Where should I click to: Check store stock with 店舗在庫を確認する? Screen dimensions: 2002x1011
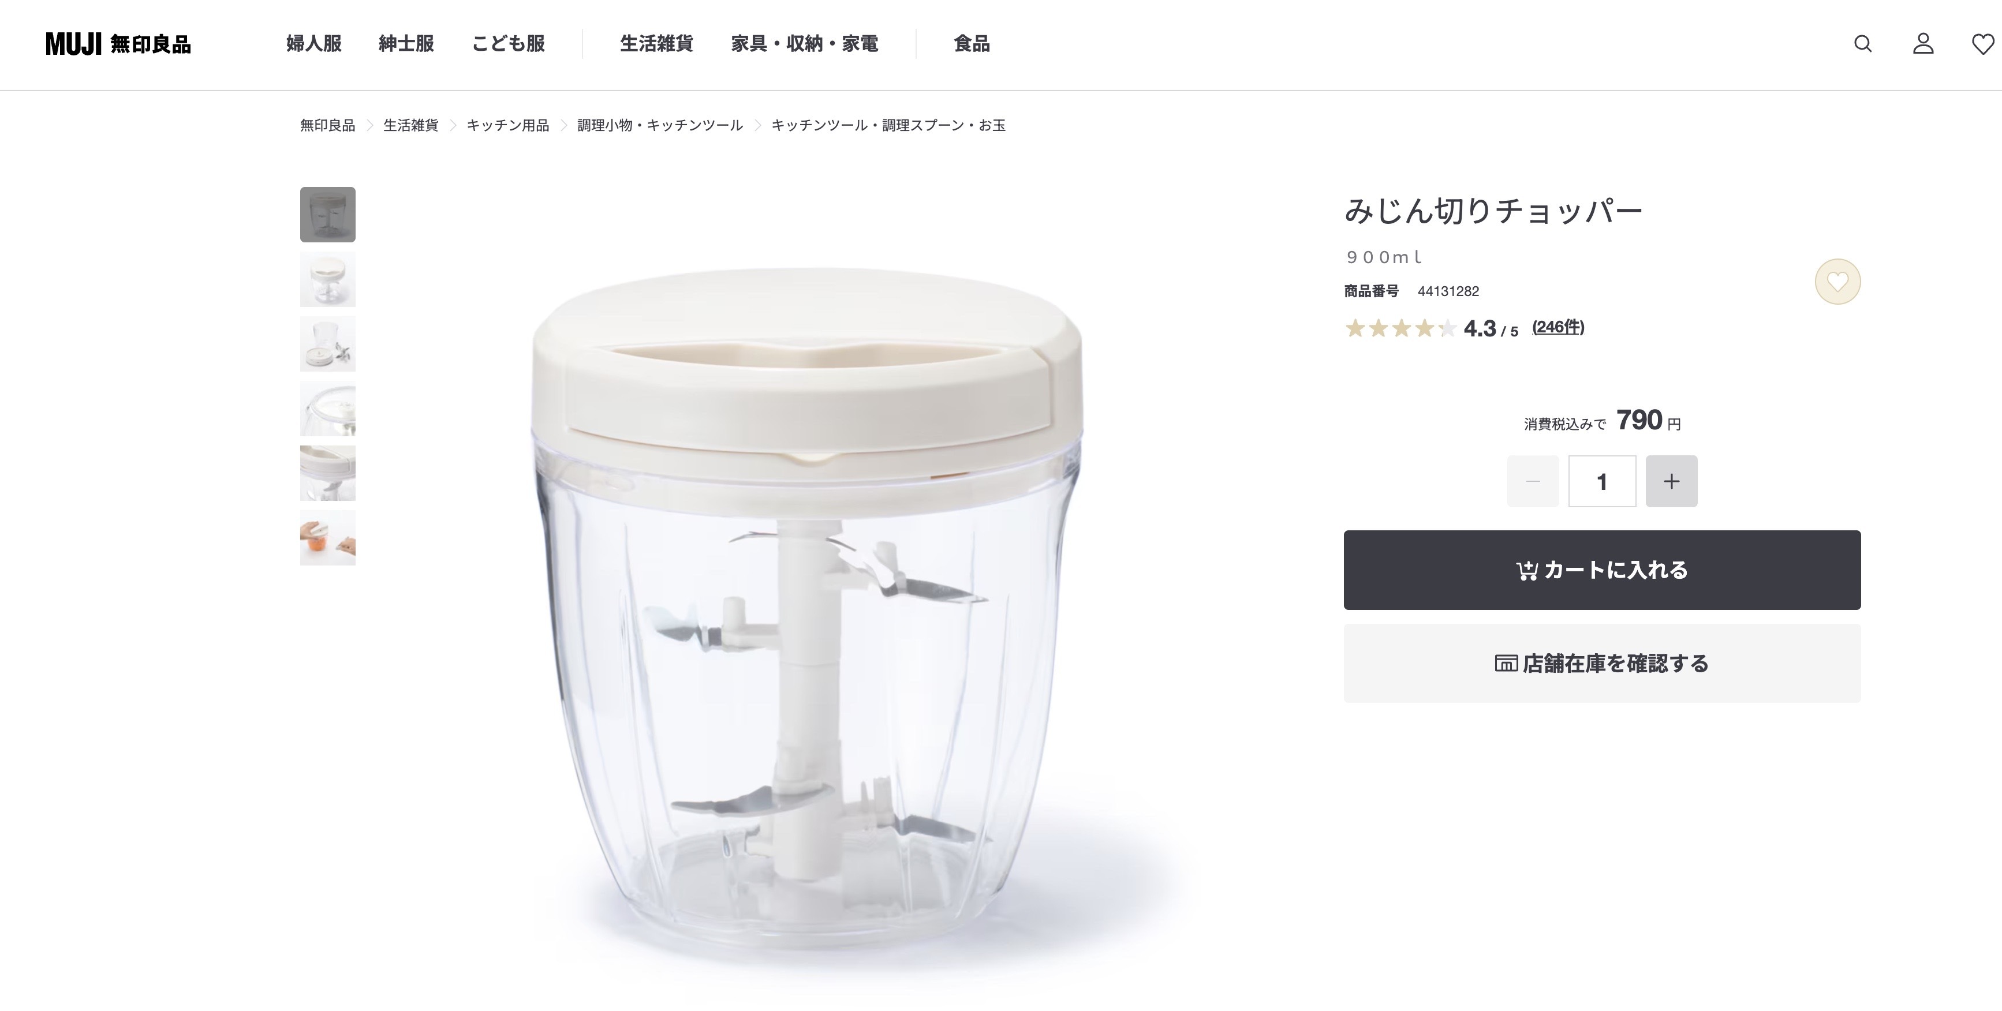point(1602,663)
